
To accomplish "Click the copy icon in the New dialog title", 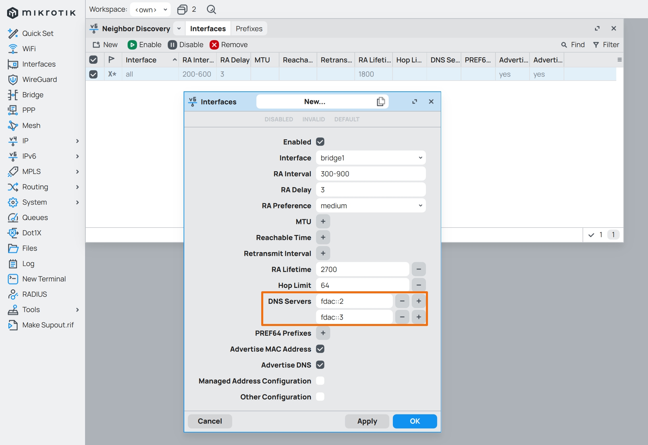I will 381,101.
